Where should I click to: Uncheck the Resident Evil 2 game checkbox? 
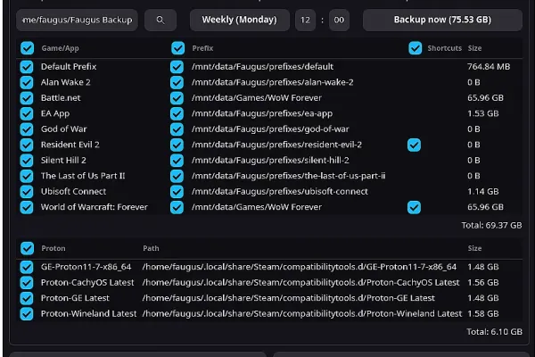click(x=27, y=145)
